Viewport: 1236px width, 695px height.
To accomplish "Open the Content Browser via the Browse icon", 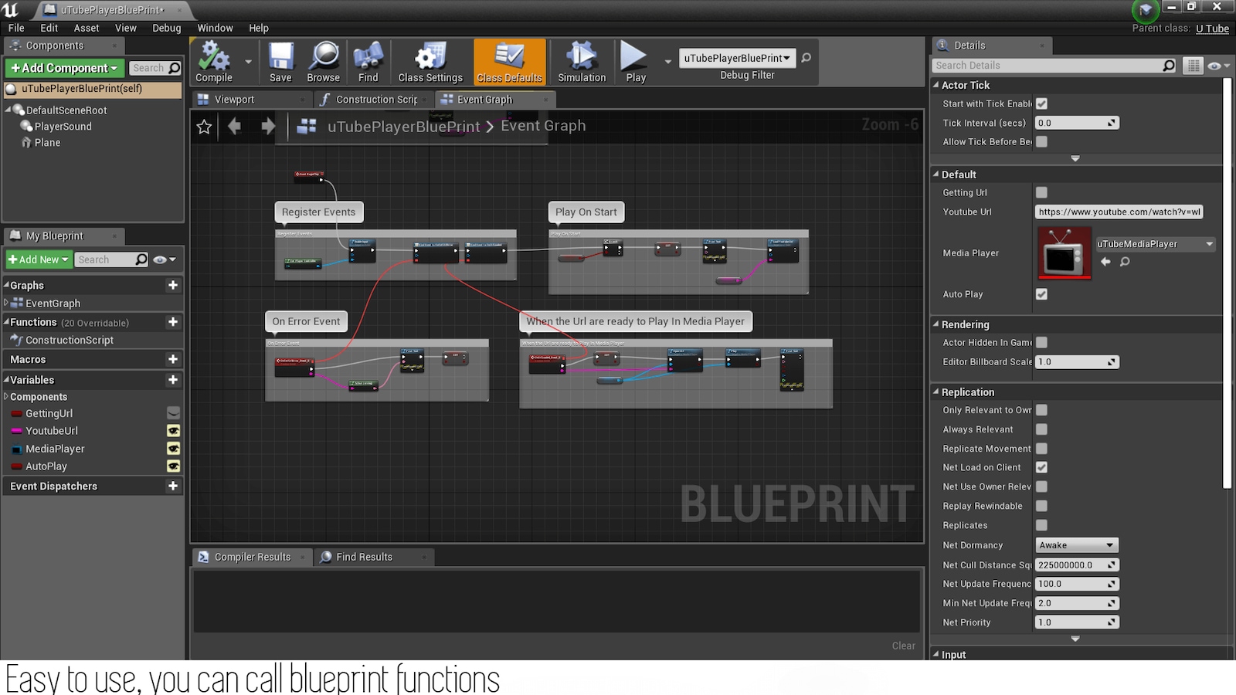I will click(323, 58).
